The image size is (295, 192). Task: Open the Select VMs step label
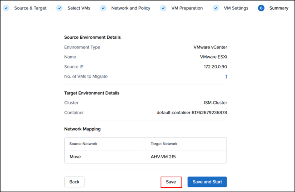79,8
